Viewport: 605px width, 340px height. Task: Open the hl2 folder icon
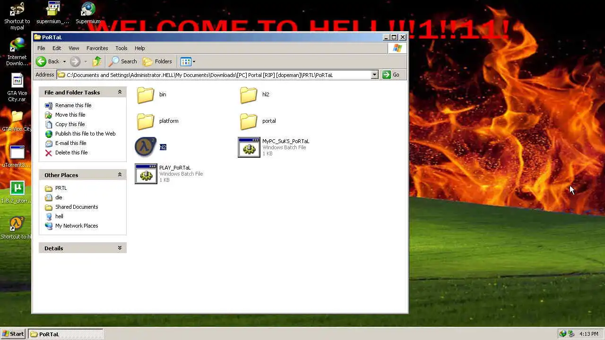tap(249, 95)
